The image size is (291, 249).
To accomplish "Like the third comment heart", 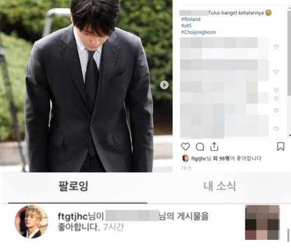I will click(x=276, y=90).
